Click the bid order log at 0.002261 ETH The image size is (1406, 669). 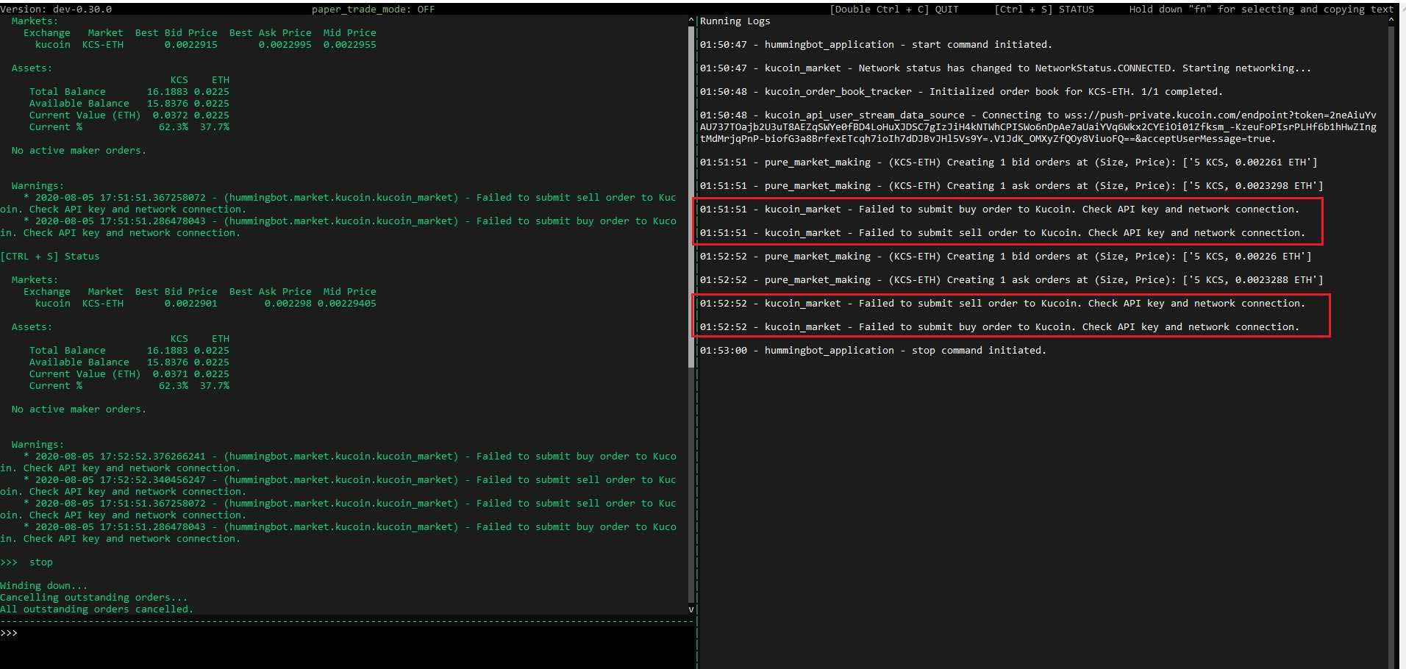(x=1008, y=162)
